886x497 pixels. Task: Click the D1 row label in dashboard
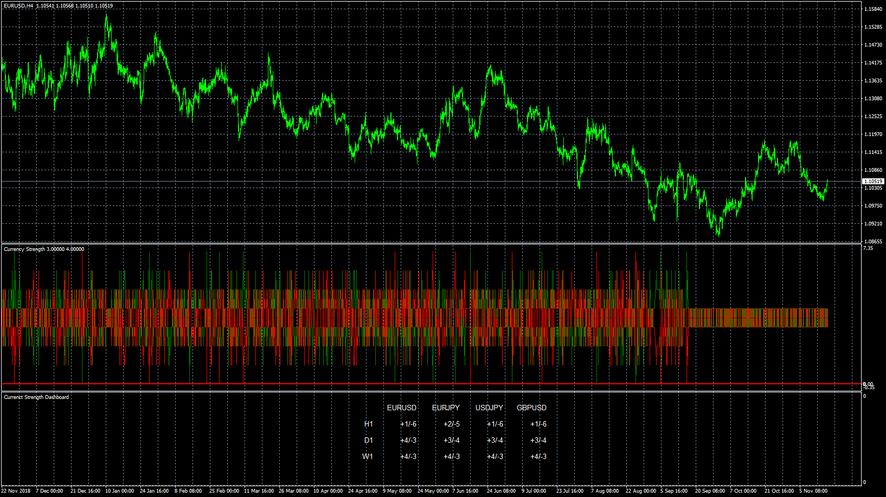369,440
